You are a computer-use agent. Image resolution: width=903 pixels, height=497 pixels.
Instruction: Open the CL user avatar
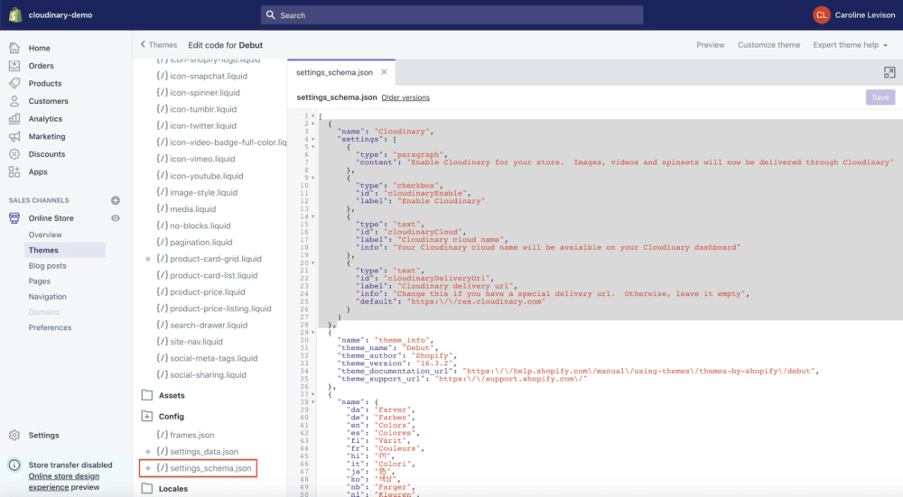[x=821, y=15]
